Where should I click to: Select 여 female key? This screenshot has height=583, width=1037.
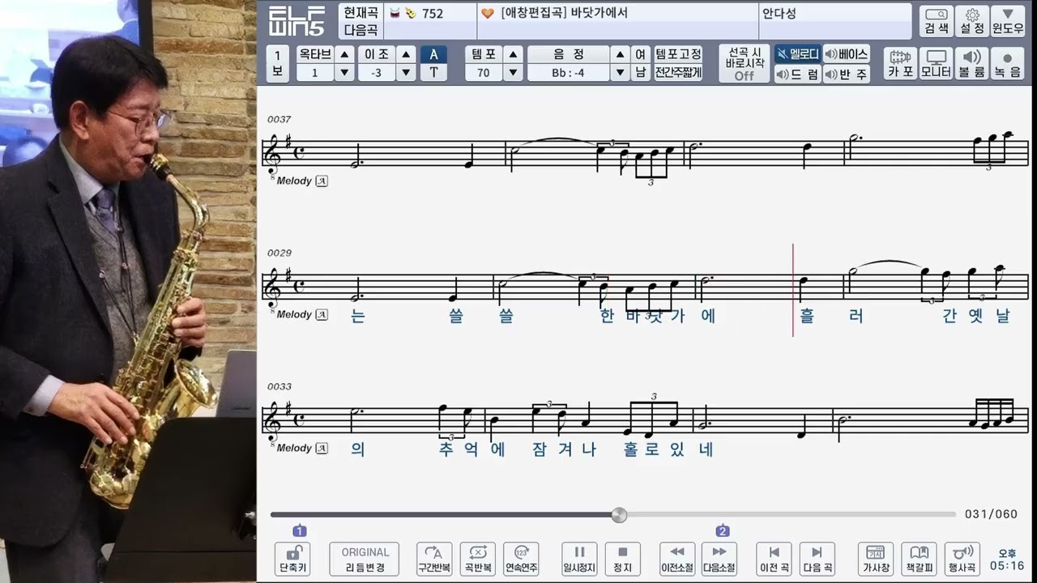(640, 54)
